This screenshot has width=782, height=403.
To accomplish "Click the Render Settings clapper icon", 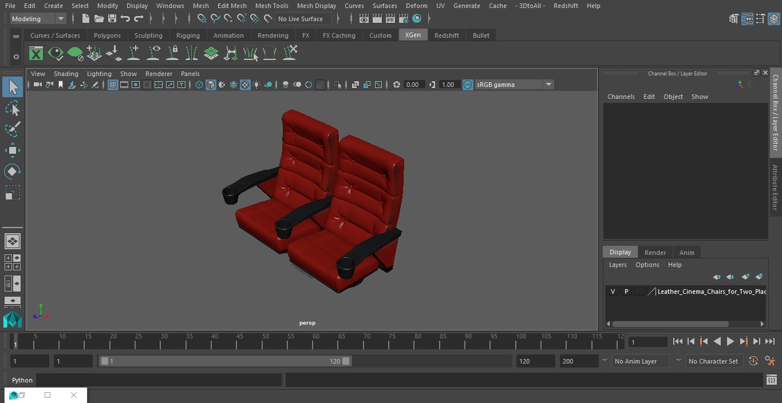I will (x=404, y=19).
